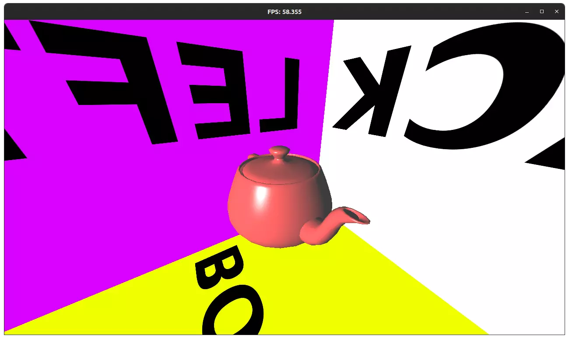Close the FPS render window
The image size is (569, 339).
point(557,12)
